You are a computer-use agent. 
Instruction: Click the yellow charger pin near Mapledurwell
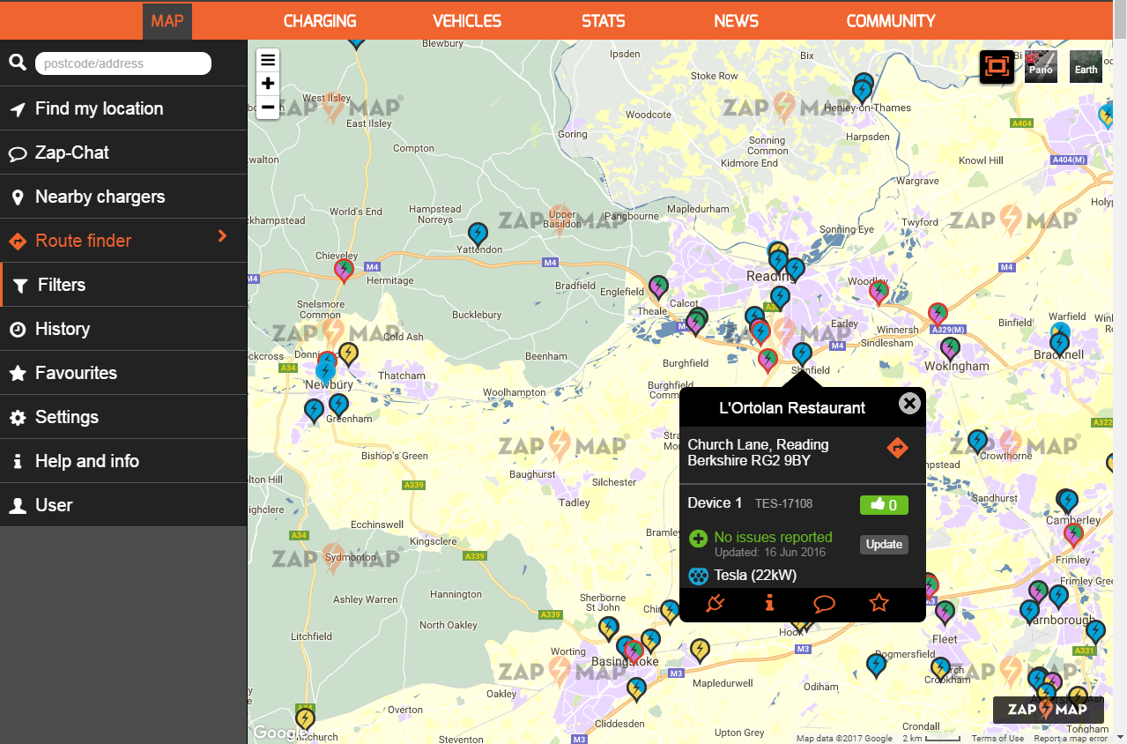tap(700, 651)
